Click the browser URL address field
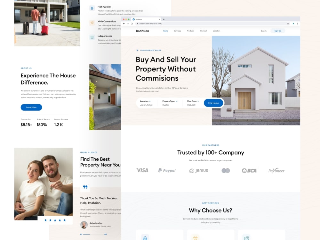 [212, 24]
